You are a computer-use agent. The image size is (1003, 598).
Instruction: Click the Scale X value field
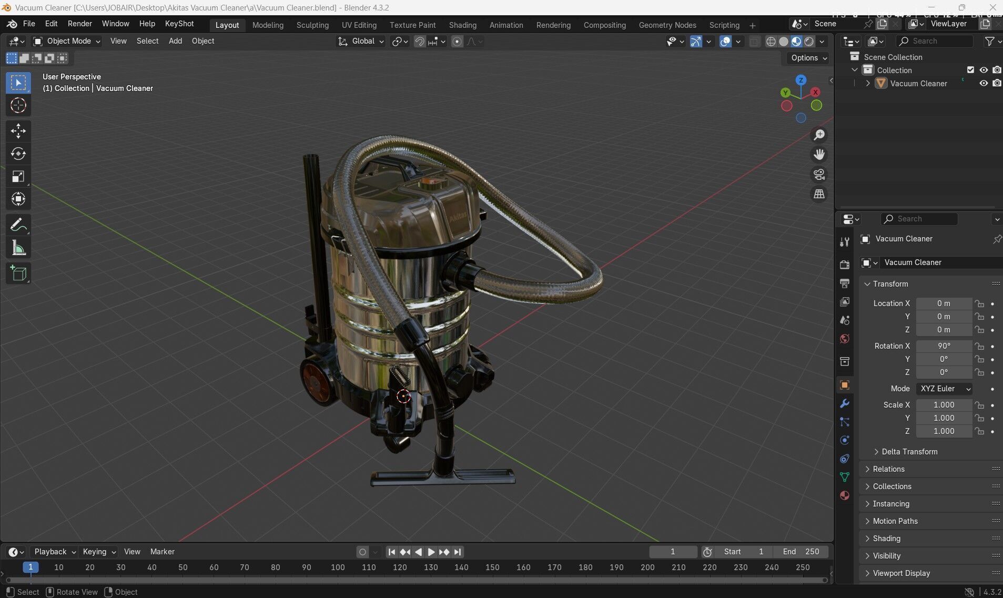[x=944, y=405]
